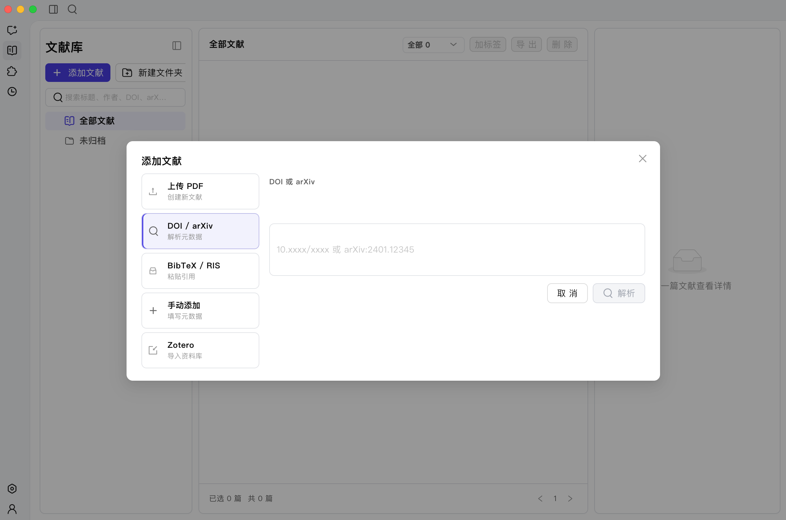Click the import icon beside Zotero
Screen dimensions: 786x520
pyautogui.click(x=153, y=350)
